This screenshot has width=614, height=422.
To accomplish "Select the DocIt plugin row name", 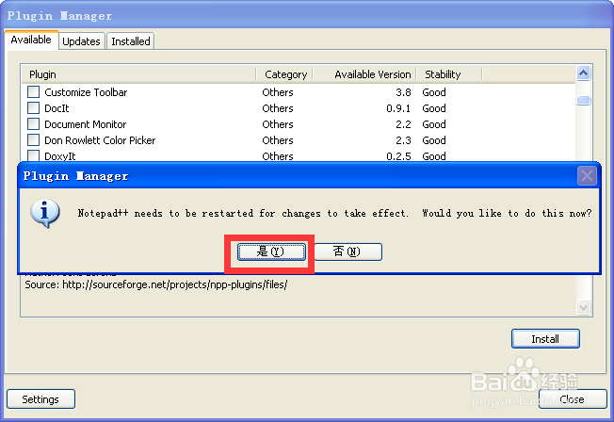I will click(x=57, y=108).
